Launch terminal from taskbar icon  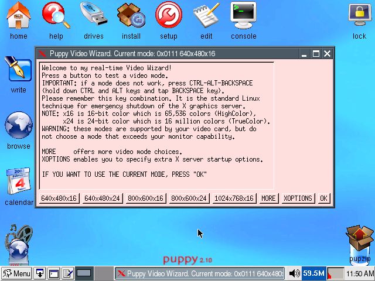[x=53, y=273]
